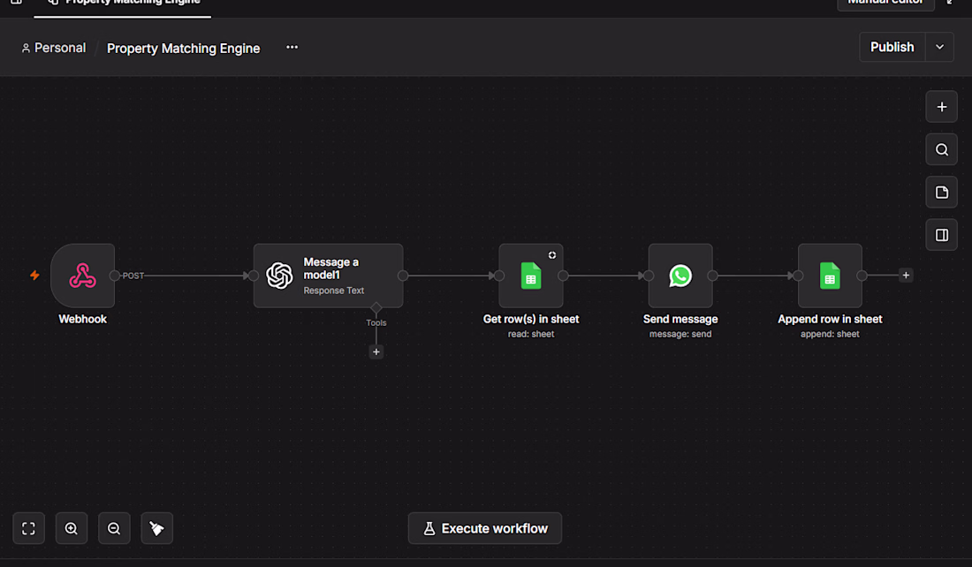Add a tool under Message a model1
This screenshot has width=972, height=567.
tap(376, 352)
